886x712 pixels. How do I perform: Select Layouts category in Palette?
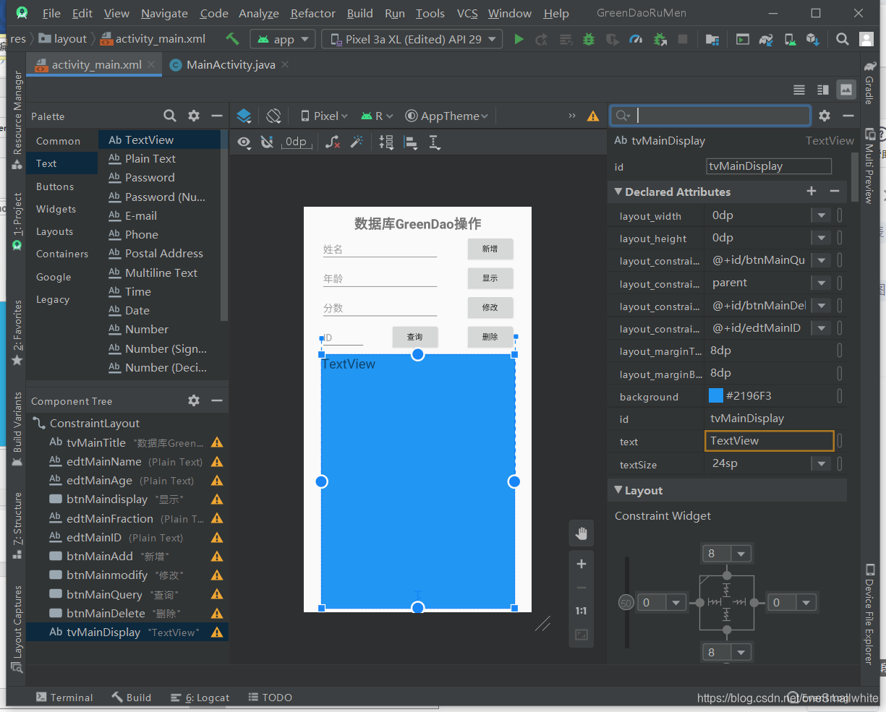click(55, 231)
